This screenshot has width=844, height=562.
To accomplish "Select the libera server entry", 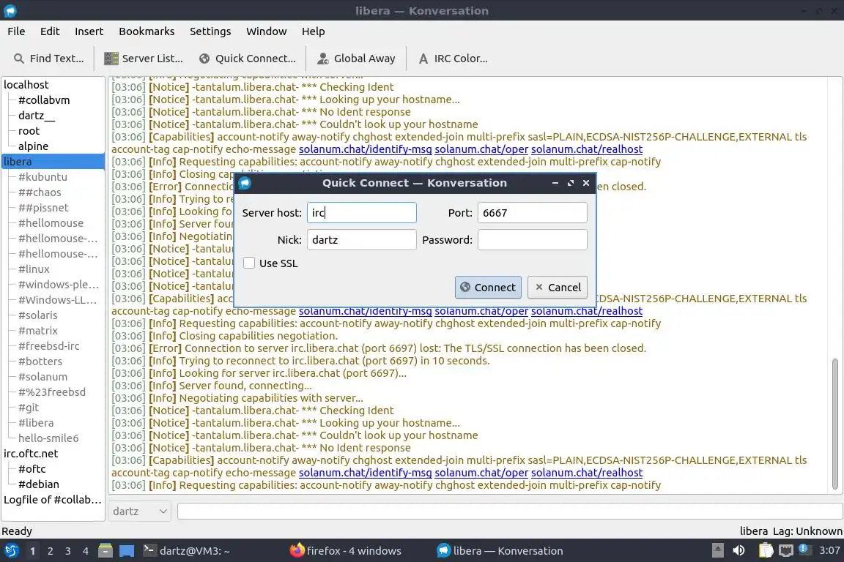I will point(53,162).
